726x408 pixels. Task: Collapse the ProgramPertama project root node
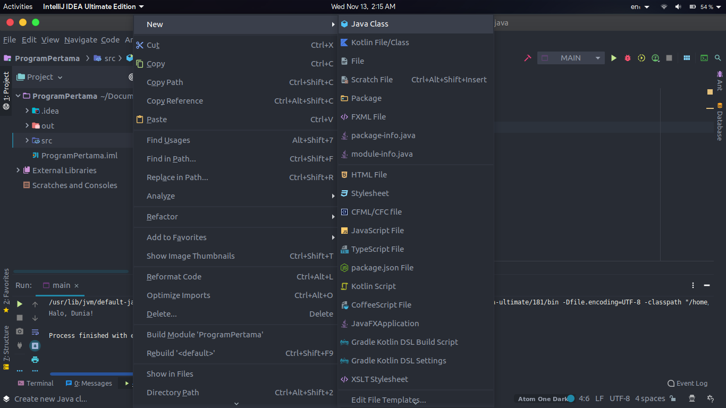(x=18, y=96)
